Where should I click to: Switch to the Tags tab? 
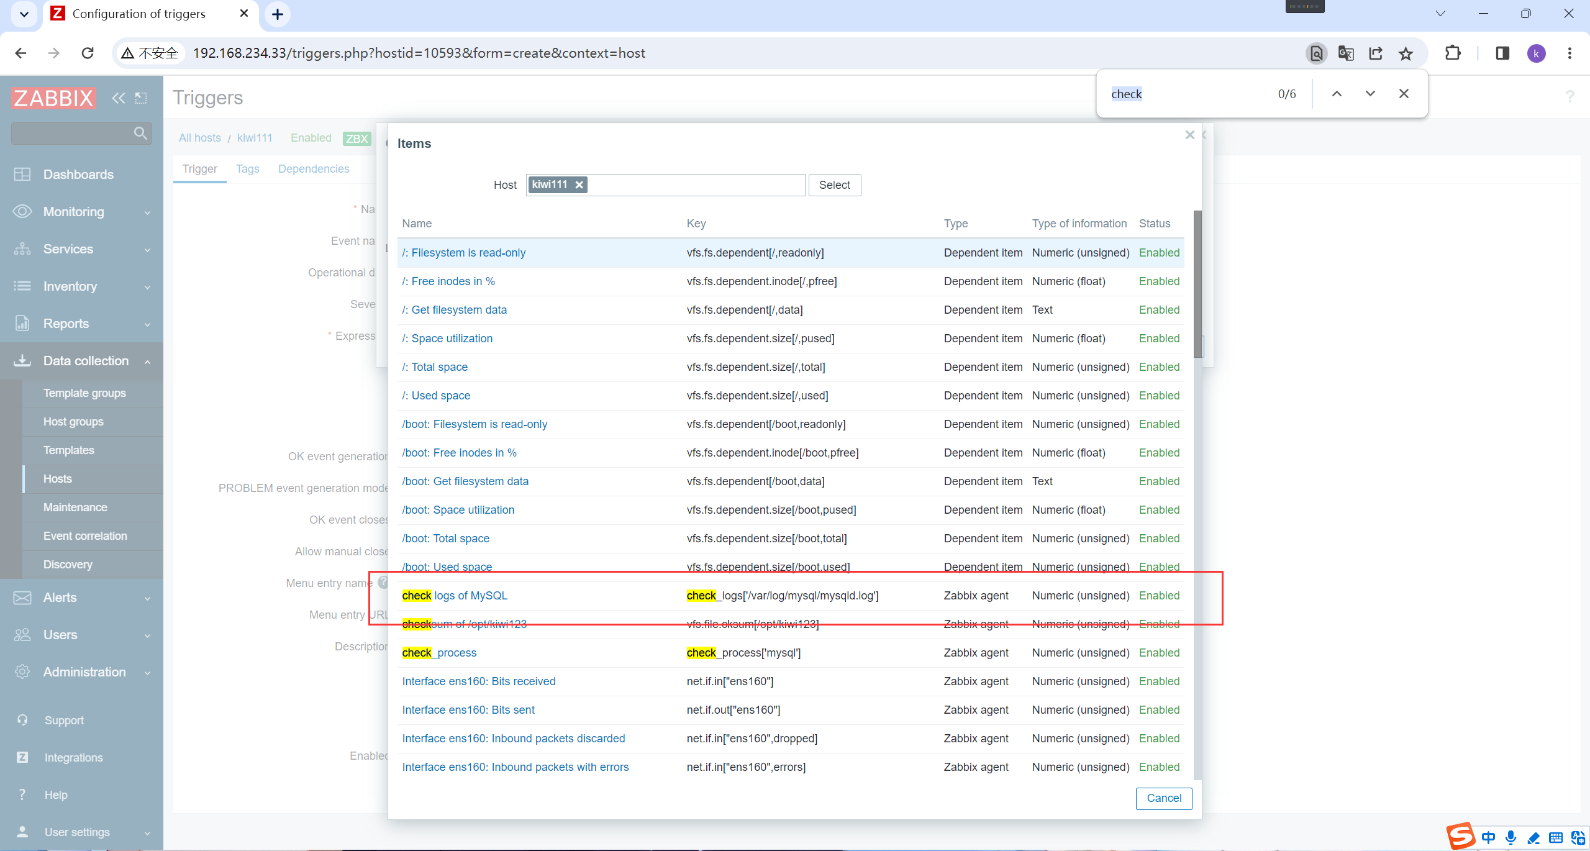tap(248, 169)
